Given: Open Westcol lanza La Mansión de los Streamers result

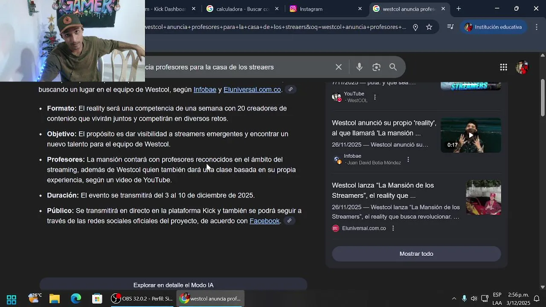Looking at the screenshot, I should click(383, 191).
